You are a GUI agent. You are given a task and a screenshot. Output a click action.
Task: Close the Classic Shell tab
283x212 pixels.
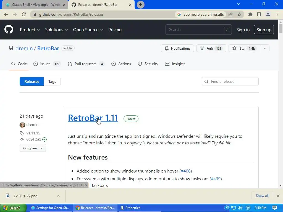[x=64, y=5]
